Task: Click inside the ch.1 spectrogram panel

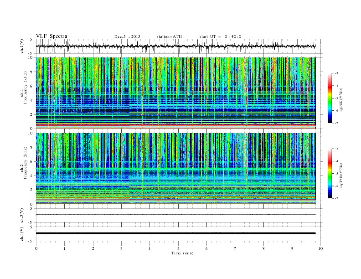Action: click(x=175, y=93)
